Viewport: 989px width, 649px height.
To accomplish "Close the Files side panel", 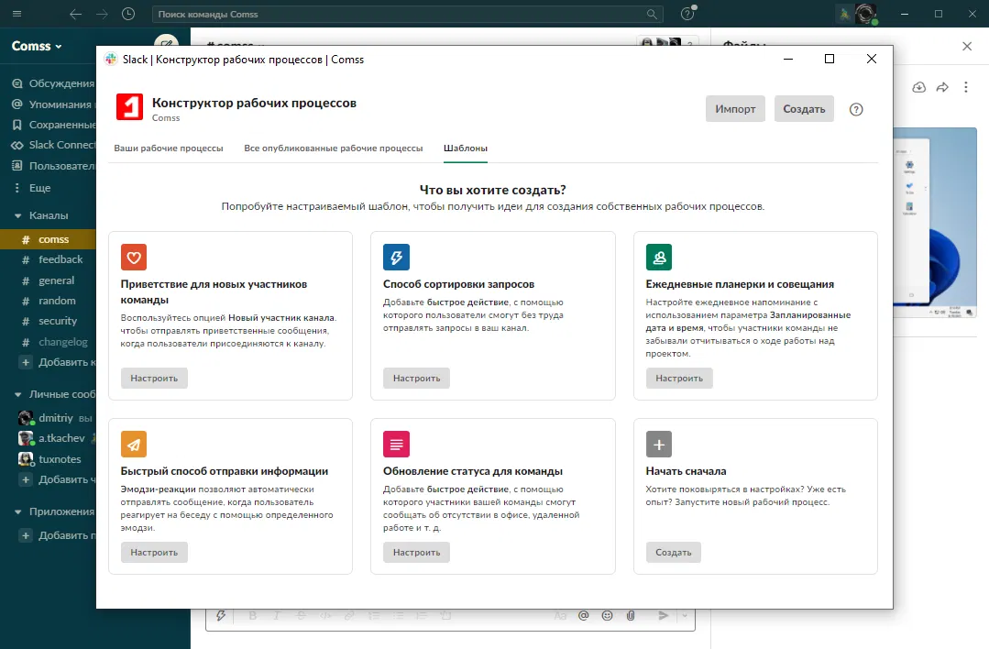I will pos(967,46).
